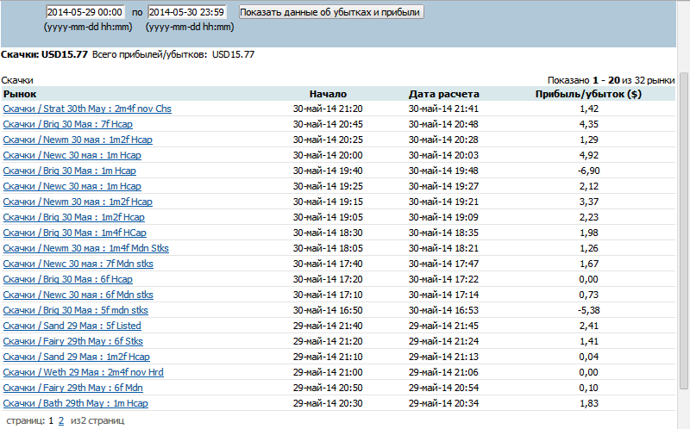Open Fairy 29th May 6f Stks link
690x429 pixels.
pos(73,341)
